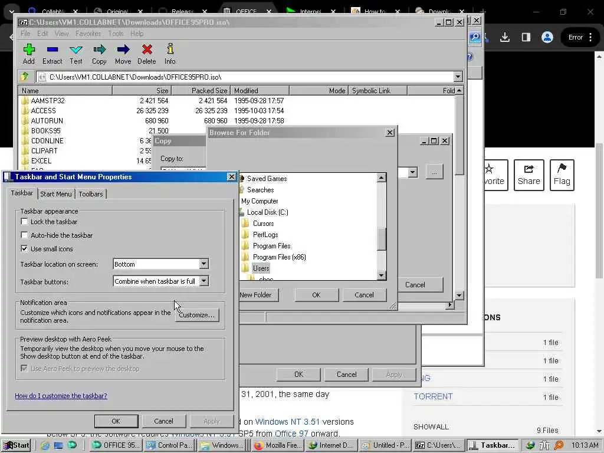Switch to Control Panel taskbar button
This screenshot has width=604, height=453.
(170, 445)
